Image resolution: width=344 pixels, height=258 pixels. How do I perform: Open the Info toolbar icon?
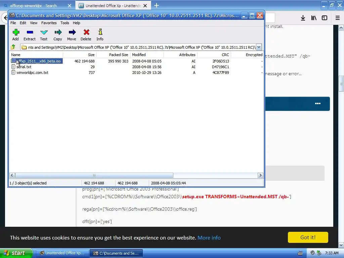pos(100,32)
